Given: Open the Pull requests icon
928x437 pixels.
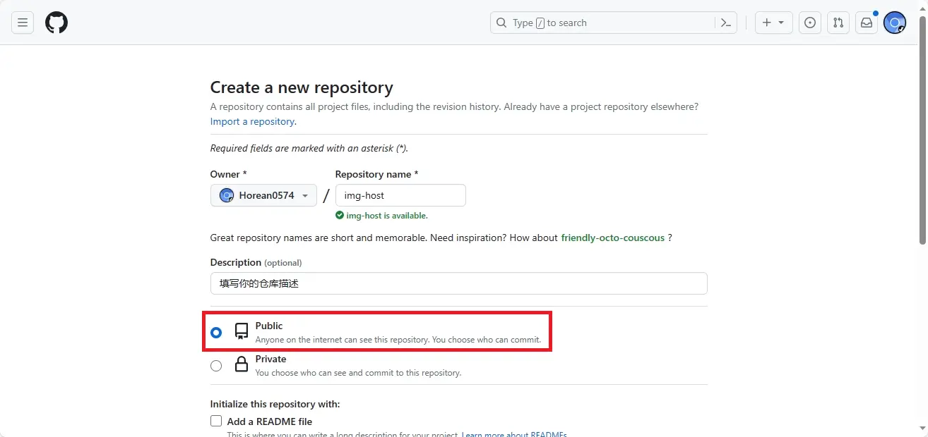Looking at the screenshot, I should 838,23.
